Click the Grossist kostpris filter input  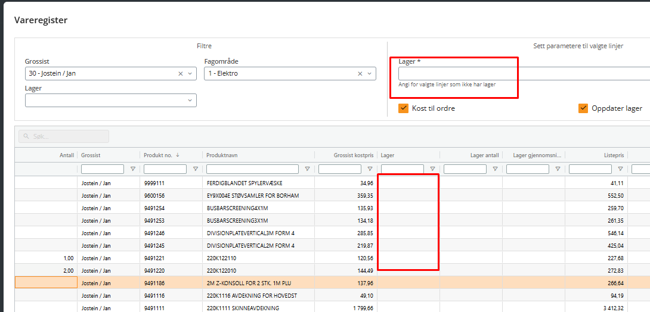pyautogui.click(x=340, y=169)
